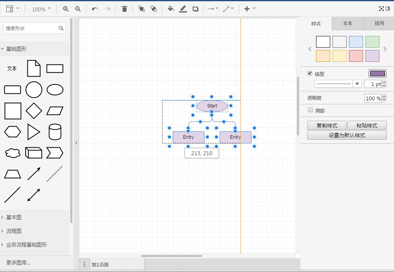Select the Cloud shape in the sidebar

click(x=13, y=153)
